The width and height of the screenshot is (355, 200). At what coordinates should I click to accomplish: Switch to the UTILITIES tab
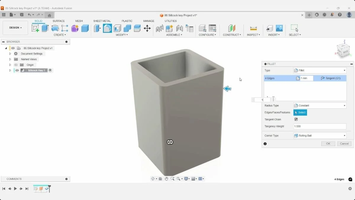(171, 21)
